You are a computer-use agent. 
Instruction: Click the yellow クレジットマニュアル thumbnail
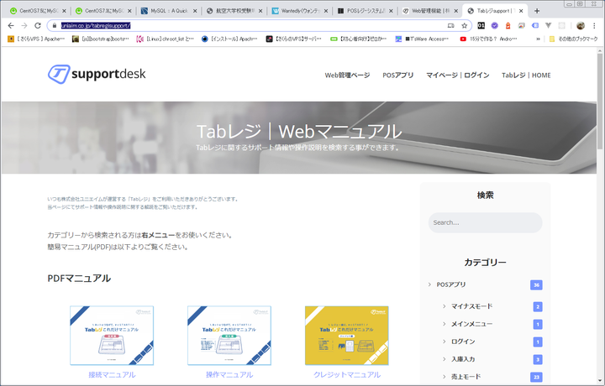tap(347, 335)
